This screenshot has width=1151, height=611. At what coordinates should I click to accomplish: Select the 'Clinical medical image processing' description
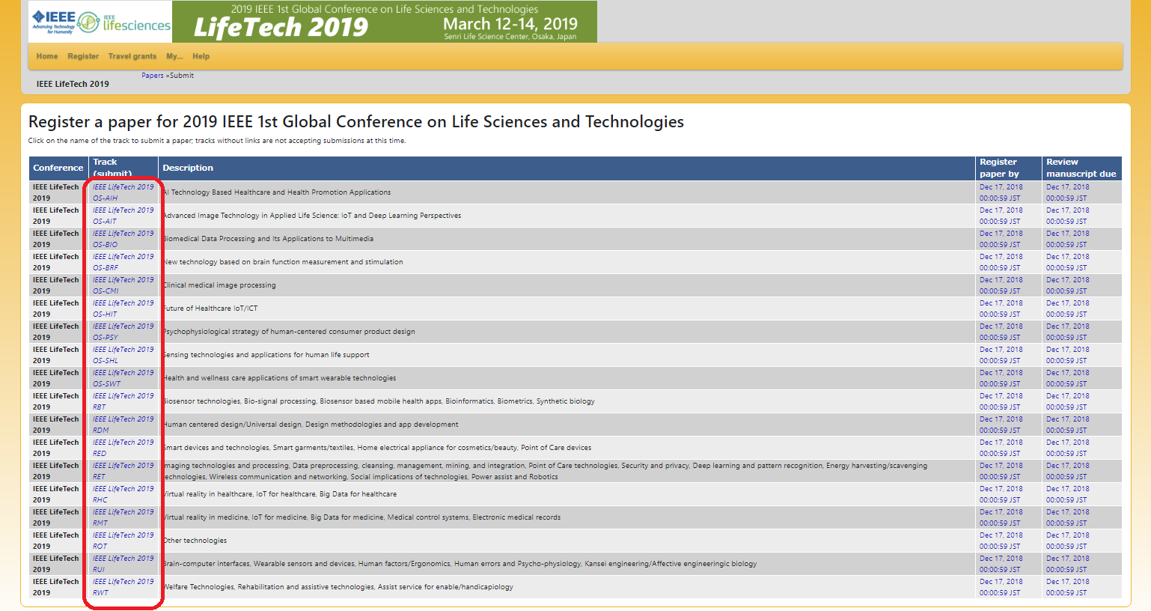click(219, 285)
